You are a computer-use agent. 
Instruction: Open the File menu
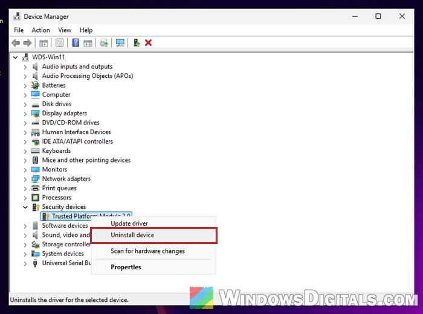tap(19, 30)
